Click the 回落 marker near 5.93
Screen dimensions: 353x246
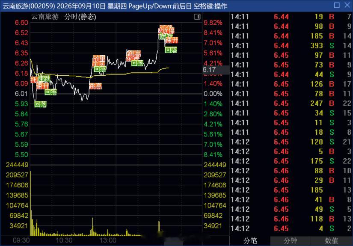41,104
